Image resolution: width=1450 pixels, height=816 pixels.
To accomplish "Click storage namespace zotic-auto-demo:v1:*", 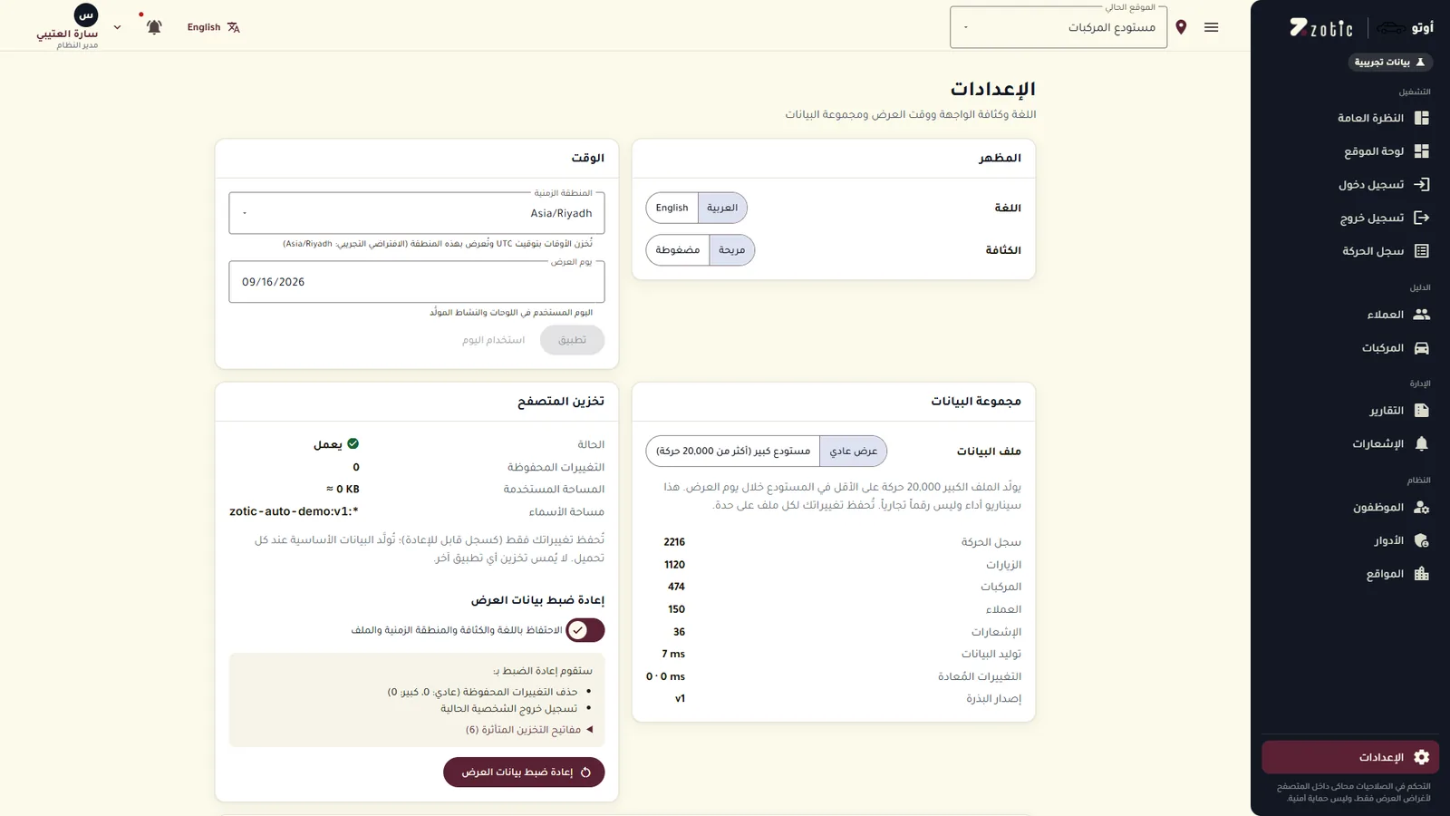I will tap(294, 511).
